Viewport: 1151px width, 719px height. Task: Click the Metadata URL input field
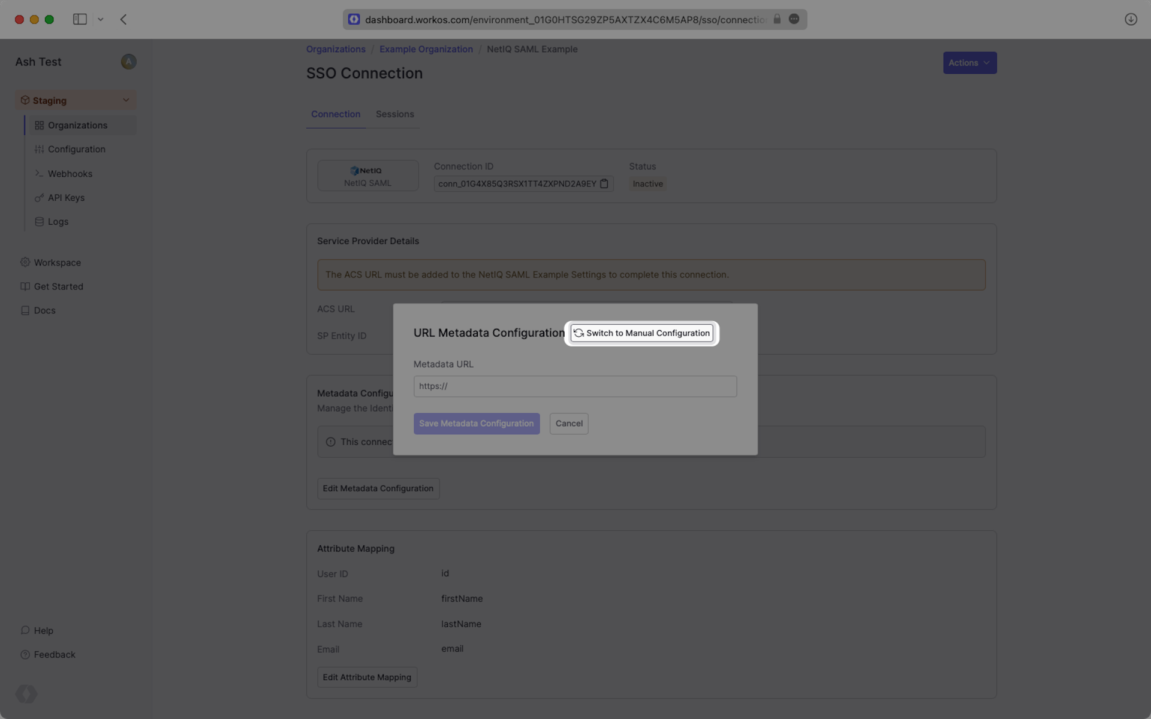[x=574, y=386]
